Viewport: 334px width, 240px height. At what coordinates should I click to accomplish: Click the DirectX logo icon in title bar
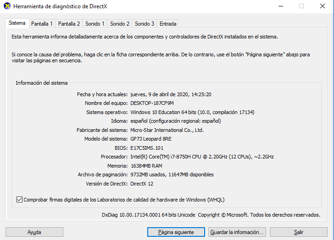[7, 6]
